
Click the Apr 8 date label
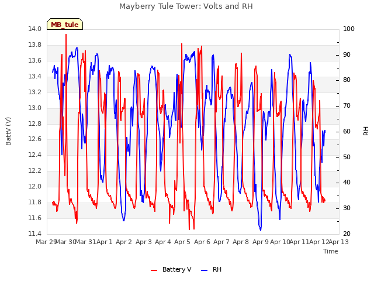pos(241,242)
